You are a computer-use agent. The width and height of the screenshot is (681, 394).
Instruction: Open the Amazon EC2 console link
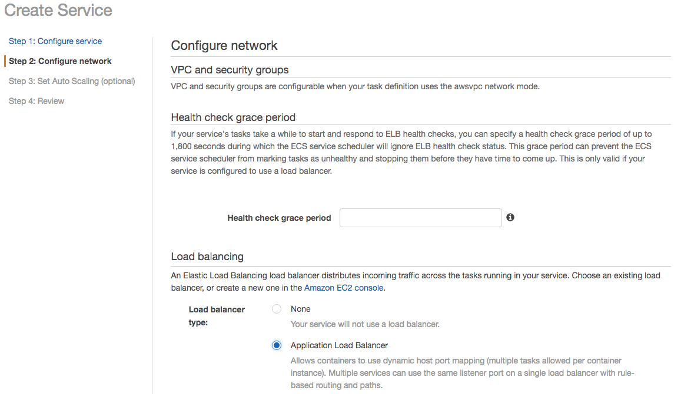344,288
